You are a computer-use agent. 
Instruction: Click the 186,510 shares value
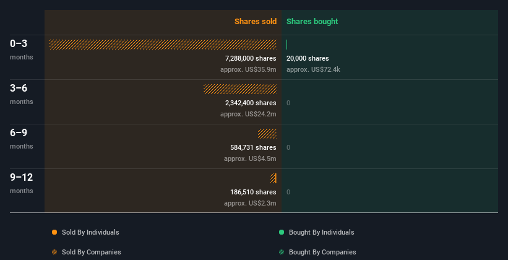click(x=253, y=192)
